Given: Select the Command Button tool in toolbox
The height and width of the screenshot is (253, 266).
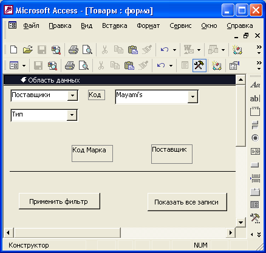Looking at the screenshot, I should tap(255, 165).
